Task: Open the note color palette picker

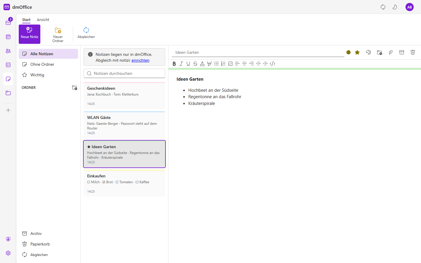Action: click(368, 52)
